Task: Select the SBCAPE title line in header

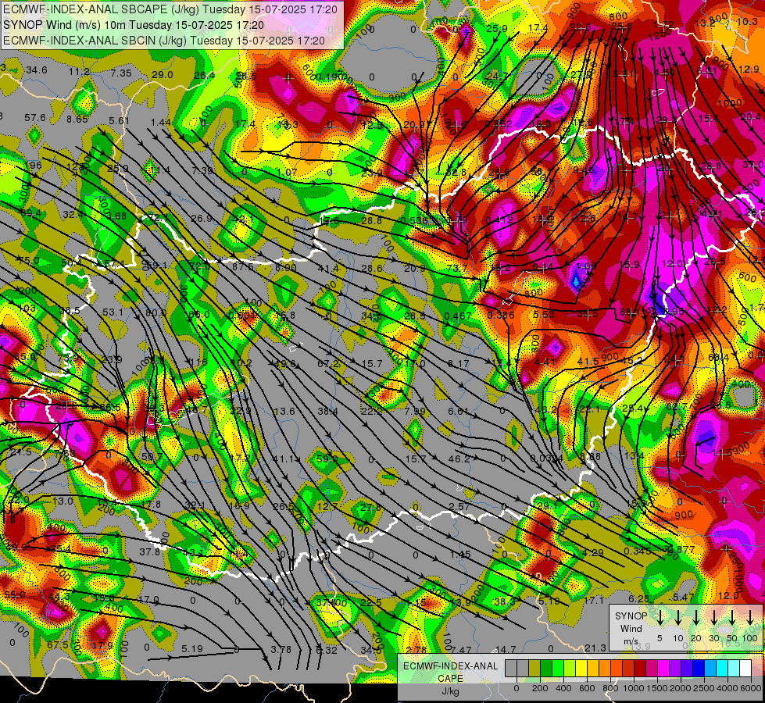Action: [x=170, y=9]
